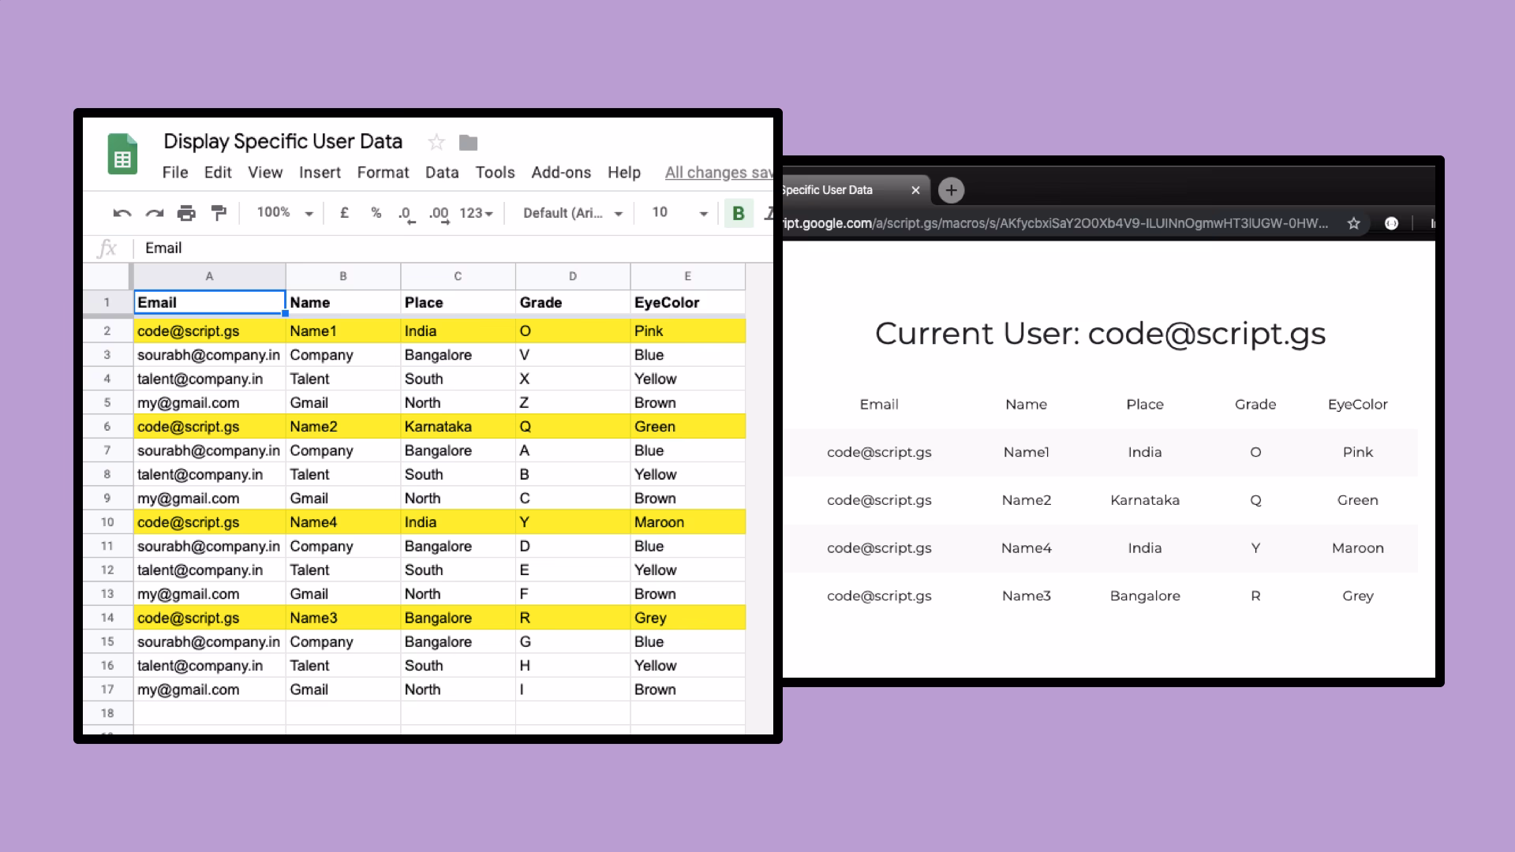Select the Paint format tool

coord(219,213)
